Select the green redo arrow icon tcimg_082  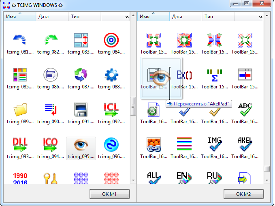[x=51, y=40]
